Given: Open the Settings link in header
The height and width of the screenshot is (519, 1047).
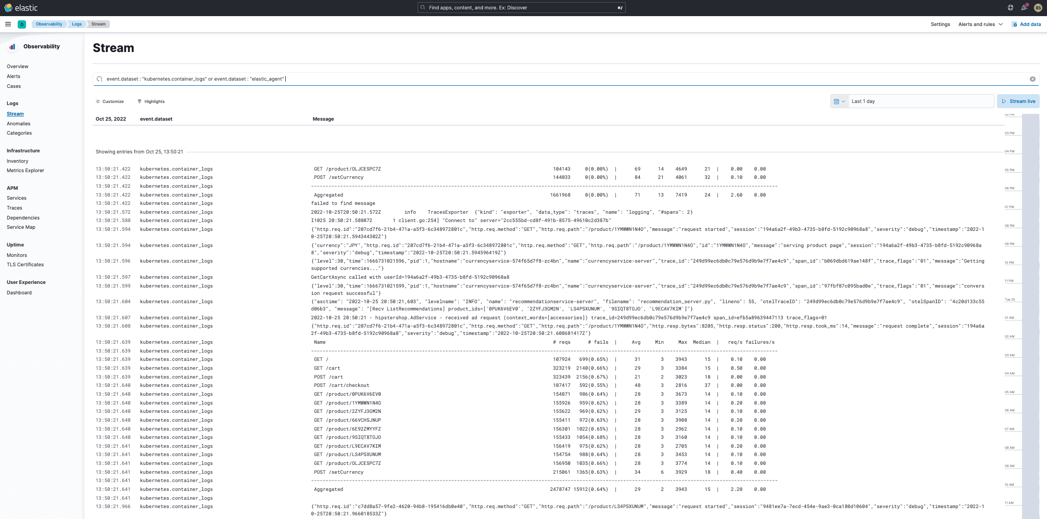Looking at the screenshot, I should click(940, 24).
